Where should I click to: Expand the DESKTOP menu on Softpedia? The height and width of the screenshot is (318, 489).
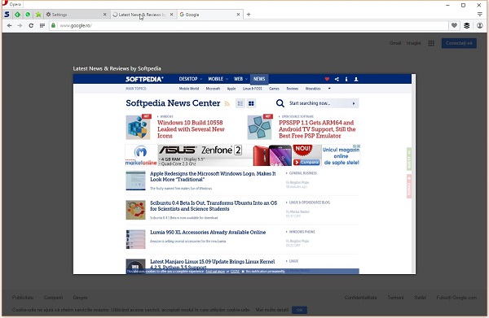(190, 79)
